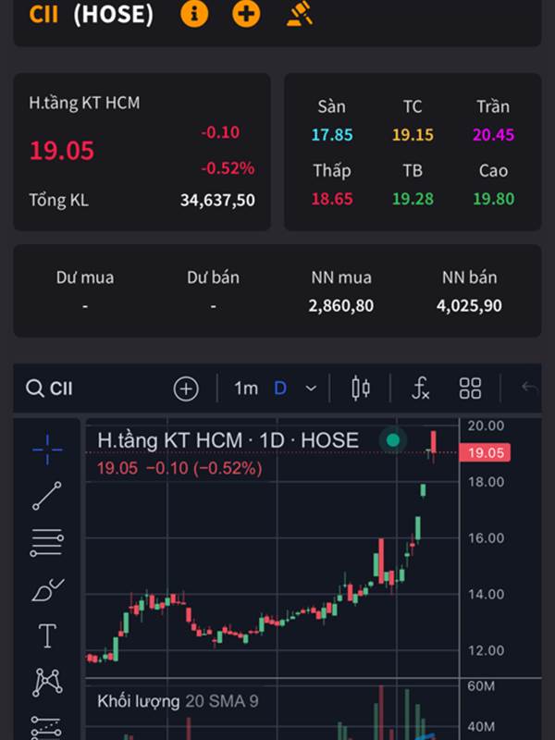Click the TB average price 19.28
555x740 pixels.
(413, 199)
